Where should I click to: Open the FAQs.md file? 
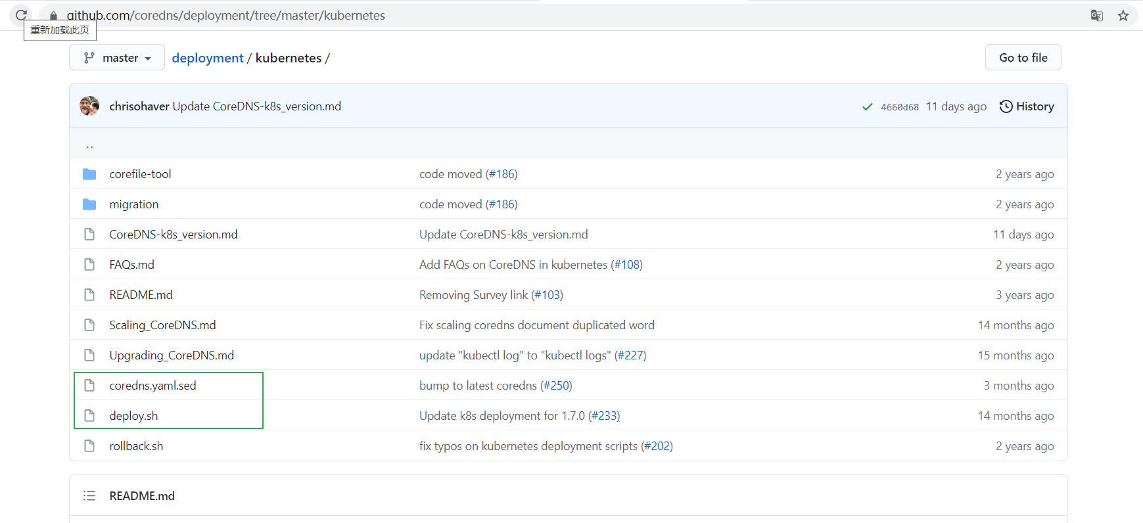pos(131,265)
